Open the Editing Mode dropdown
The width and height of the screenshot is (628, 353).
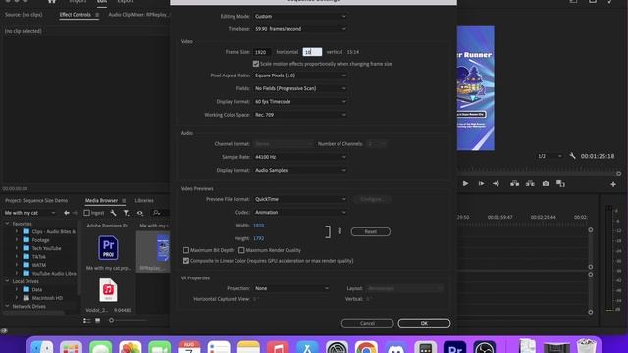click(x=300, y=16)
